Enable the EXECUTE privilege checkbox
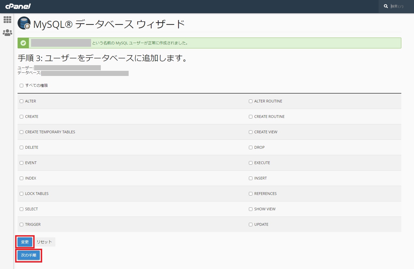Image resolution: width=414 pixels, height=269 pixels. (x=251, y=163)
